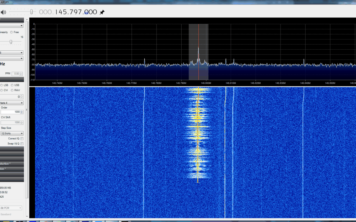The height and width of the screenshot is (222, 356).
Task: Click the gain slider handle below 16
Action: click(11, 42)
